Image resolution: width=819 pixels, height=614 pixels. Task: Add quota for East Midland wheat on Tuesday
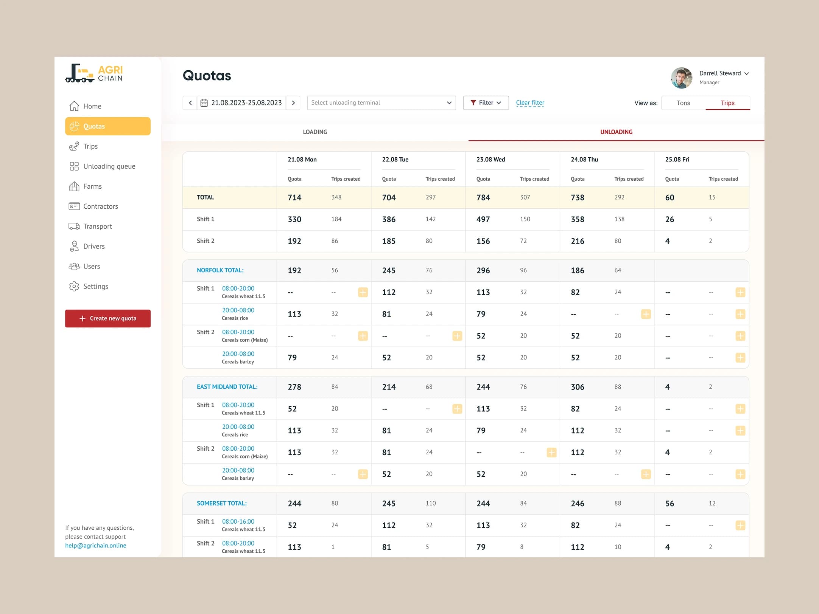tap(457, 409)
